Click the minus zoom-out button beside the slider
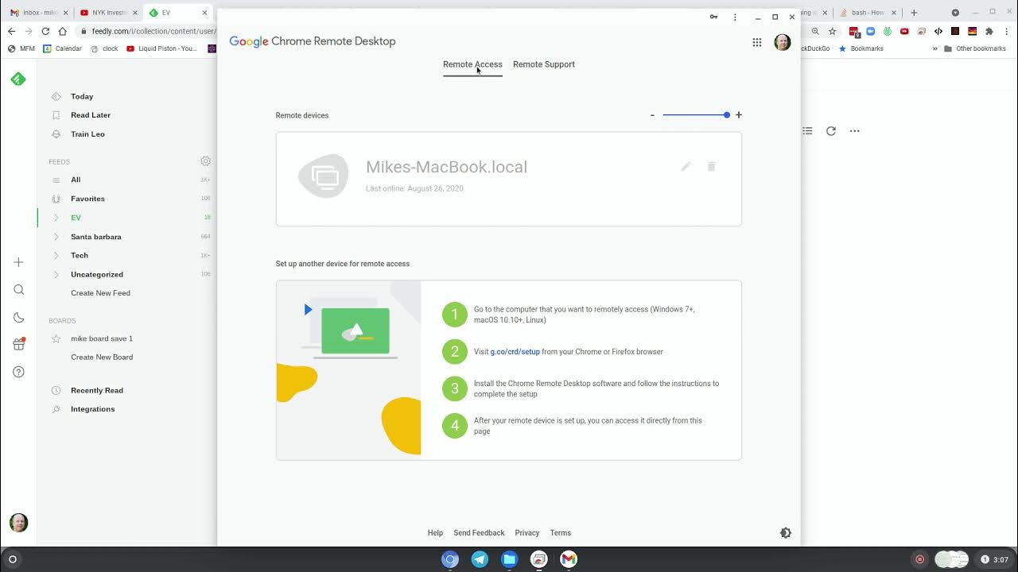Viewport: 1018px width, 572px height. 652,115
